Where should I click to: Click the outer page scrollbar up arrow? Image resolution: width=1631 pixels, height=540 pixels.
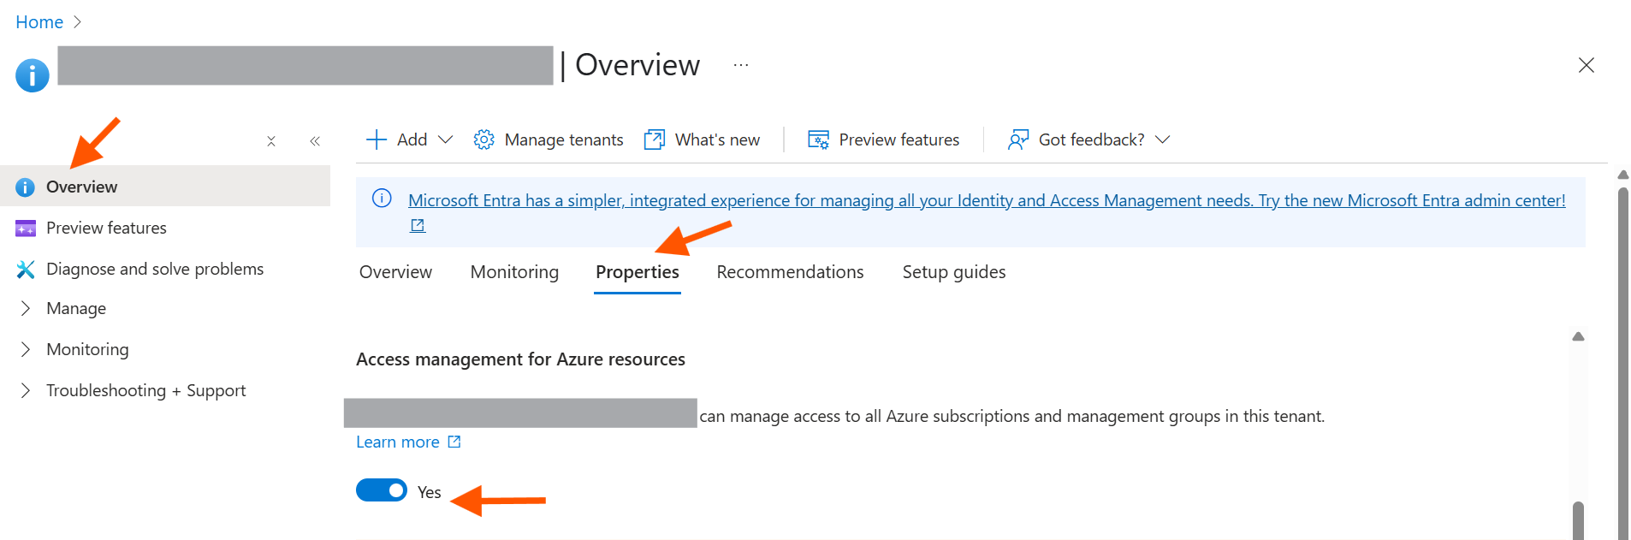point(1622,175)
